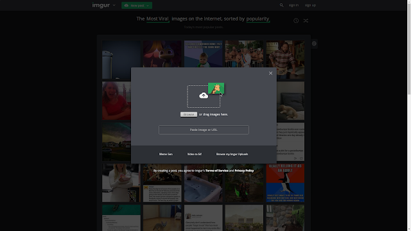Follow the sign up link
This screenshot has height=231, width=411.
[310, 5]
